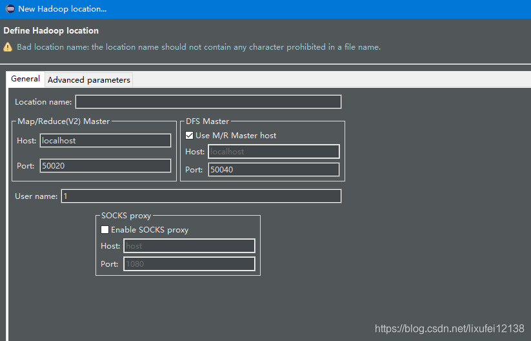Click the Bad location name warning message
Image resolution: width=531 pixels, height=341 pixels.
pos(199,46)
